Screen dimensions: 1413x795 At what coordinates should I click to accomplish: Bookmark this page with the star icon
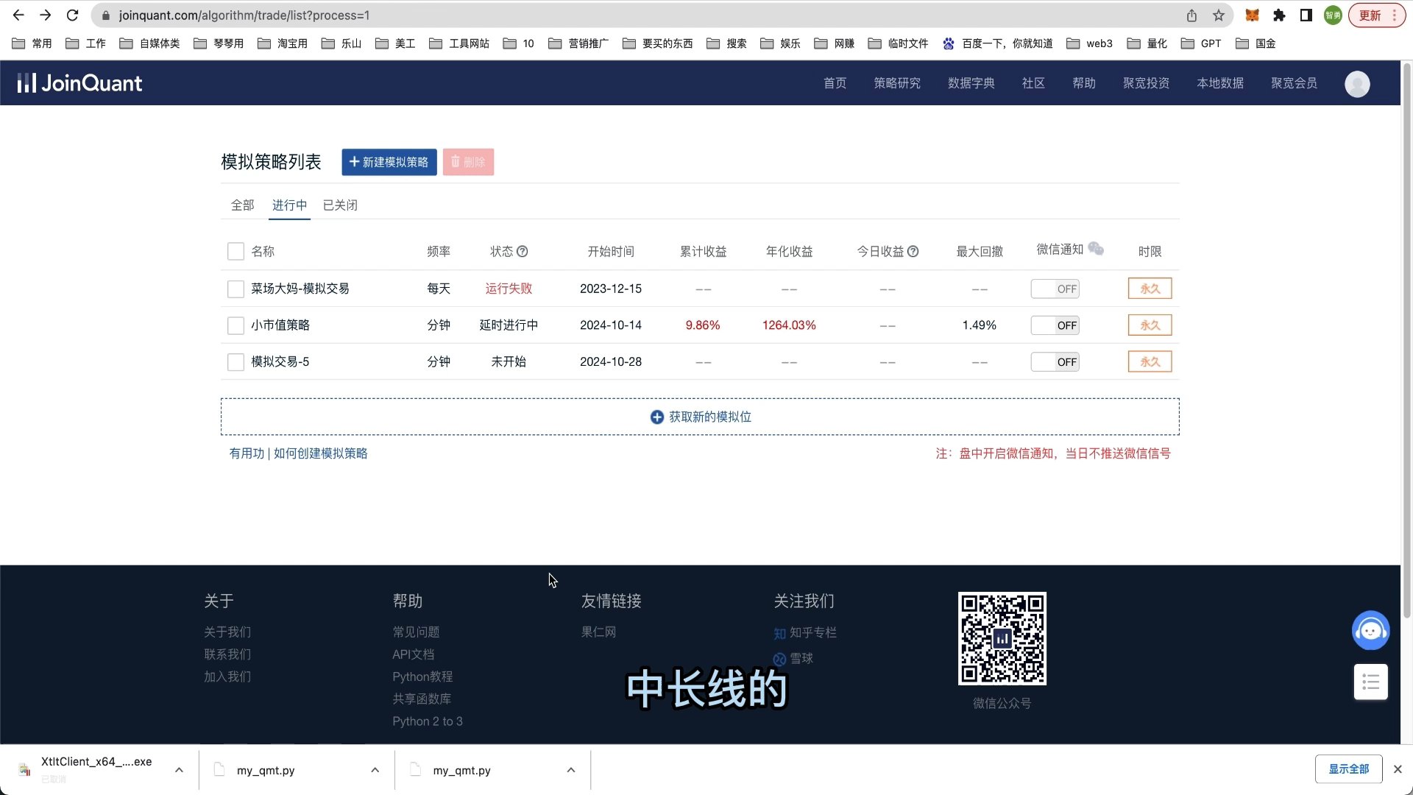tap(1219, 15)
